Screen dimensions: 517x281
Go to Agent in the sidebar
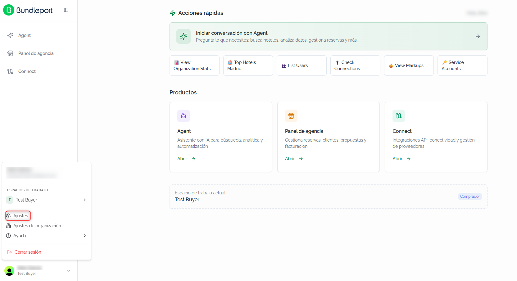[39, 35]
